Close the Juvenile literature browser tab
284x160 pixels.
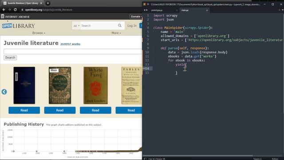pyautogui.click(x=41, y=3)
